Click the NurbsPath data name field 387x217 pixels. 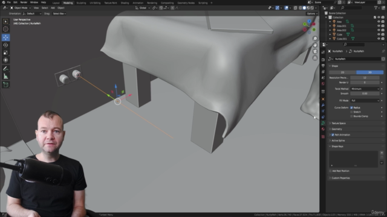(x=357, y=59)
